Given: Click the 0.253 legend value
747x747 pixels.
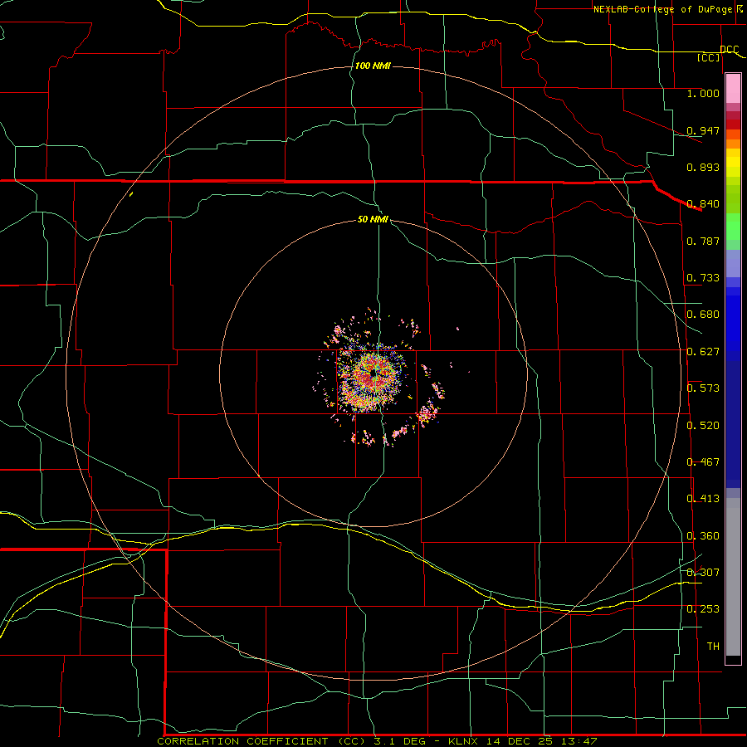Looking at the screenshot, I should pyautogui.click(x=703, y=609).
